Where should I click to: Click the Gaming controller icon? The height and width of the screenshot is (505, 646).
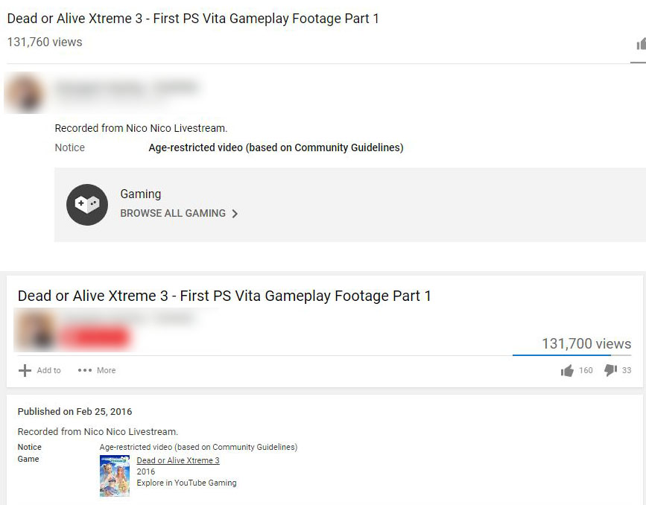(87, 205)
